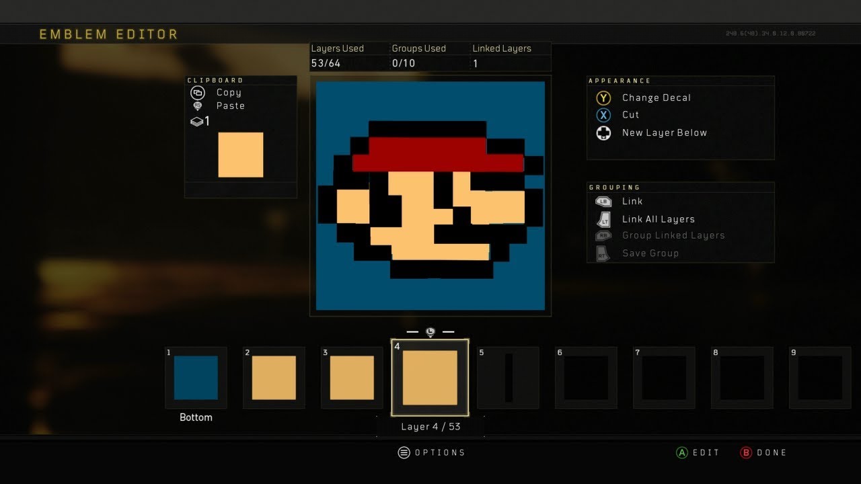Select layer 2 tan square thumbnail

coord(274,378)
